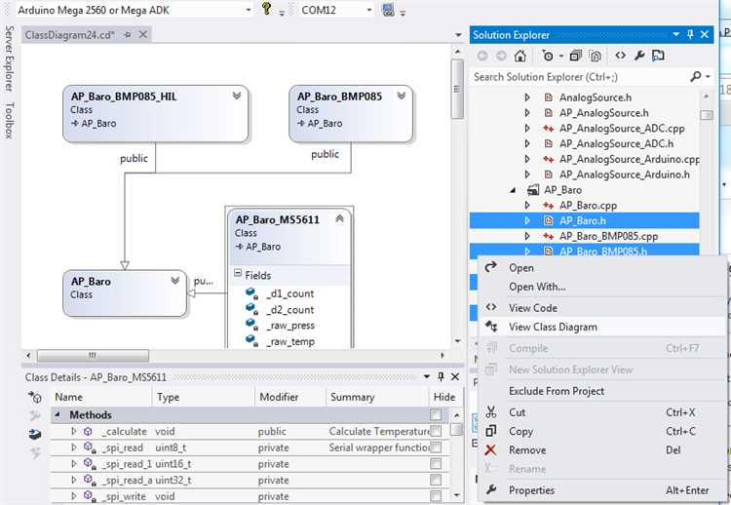Click the Pending Changes Filter clock icon
Image resolution: width=731 pixels, height=505 pixels.
click(548, 56)
